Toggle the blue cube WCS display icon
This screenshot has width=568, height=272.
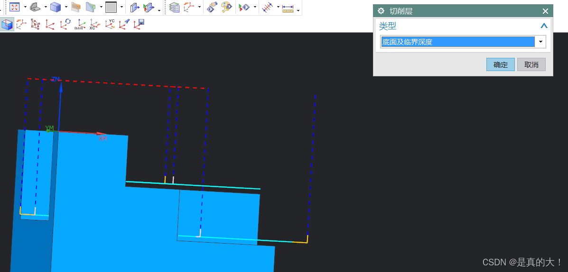[7, 24]
